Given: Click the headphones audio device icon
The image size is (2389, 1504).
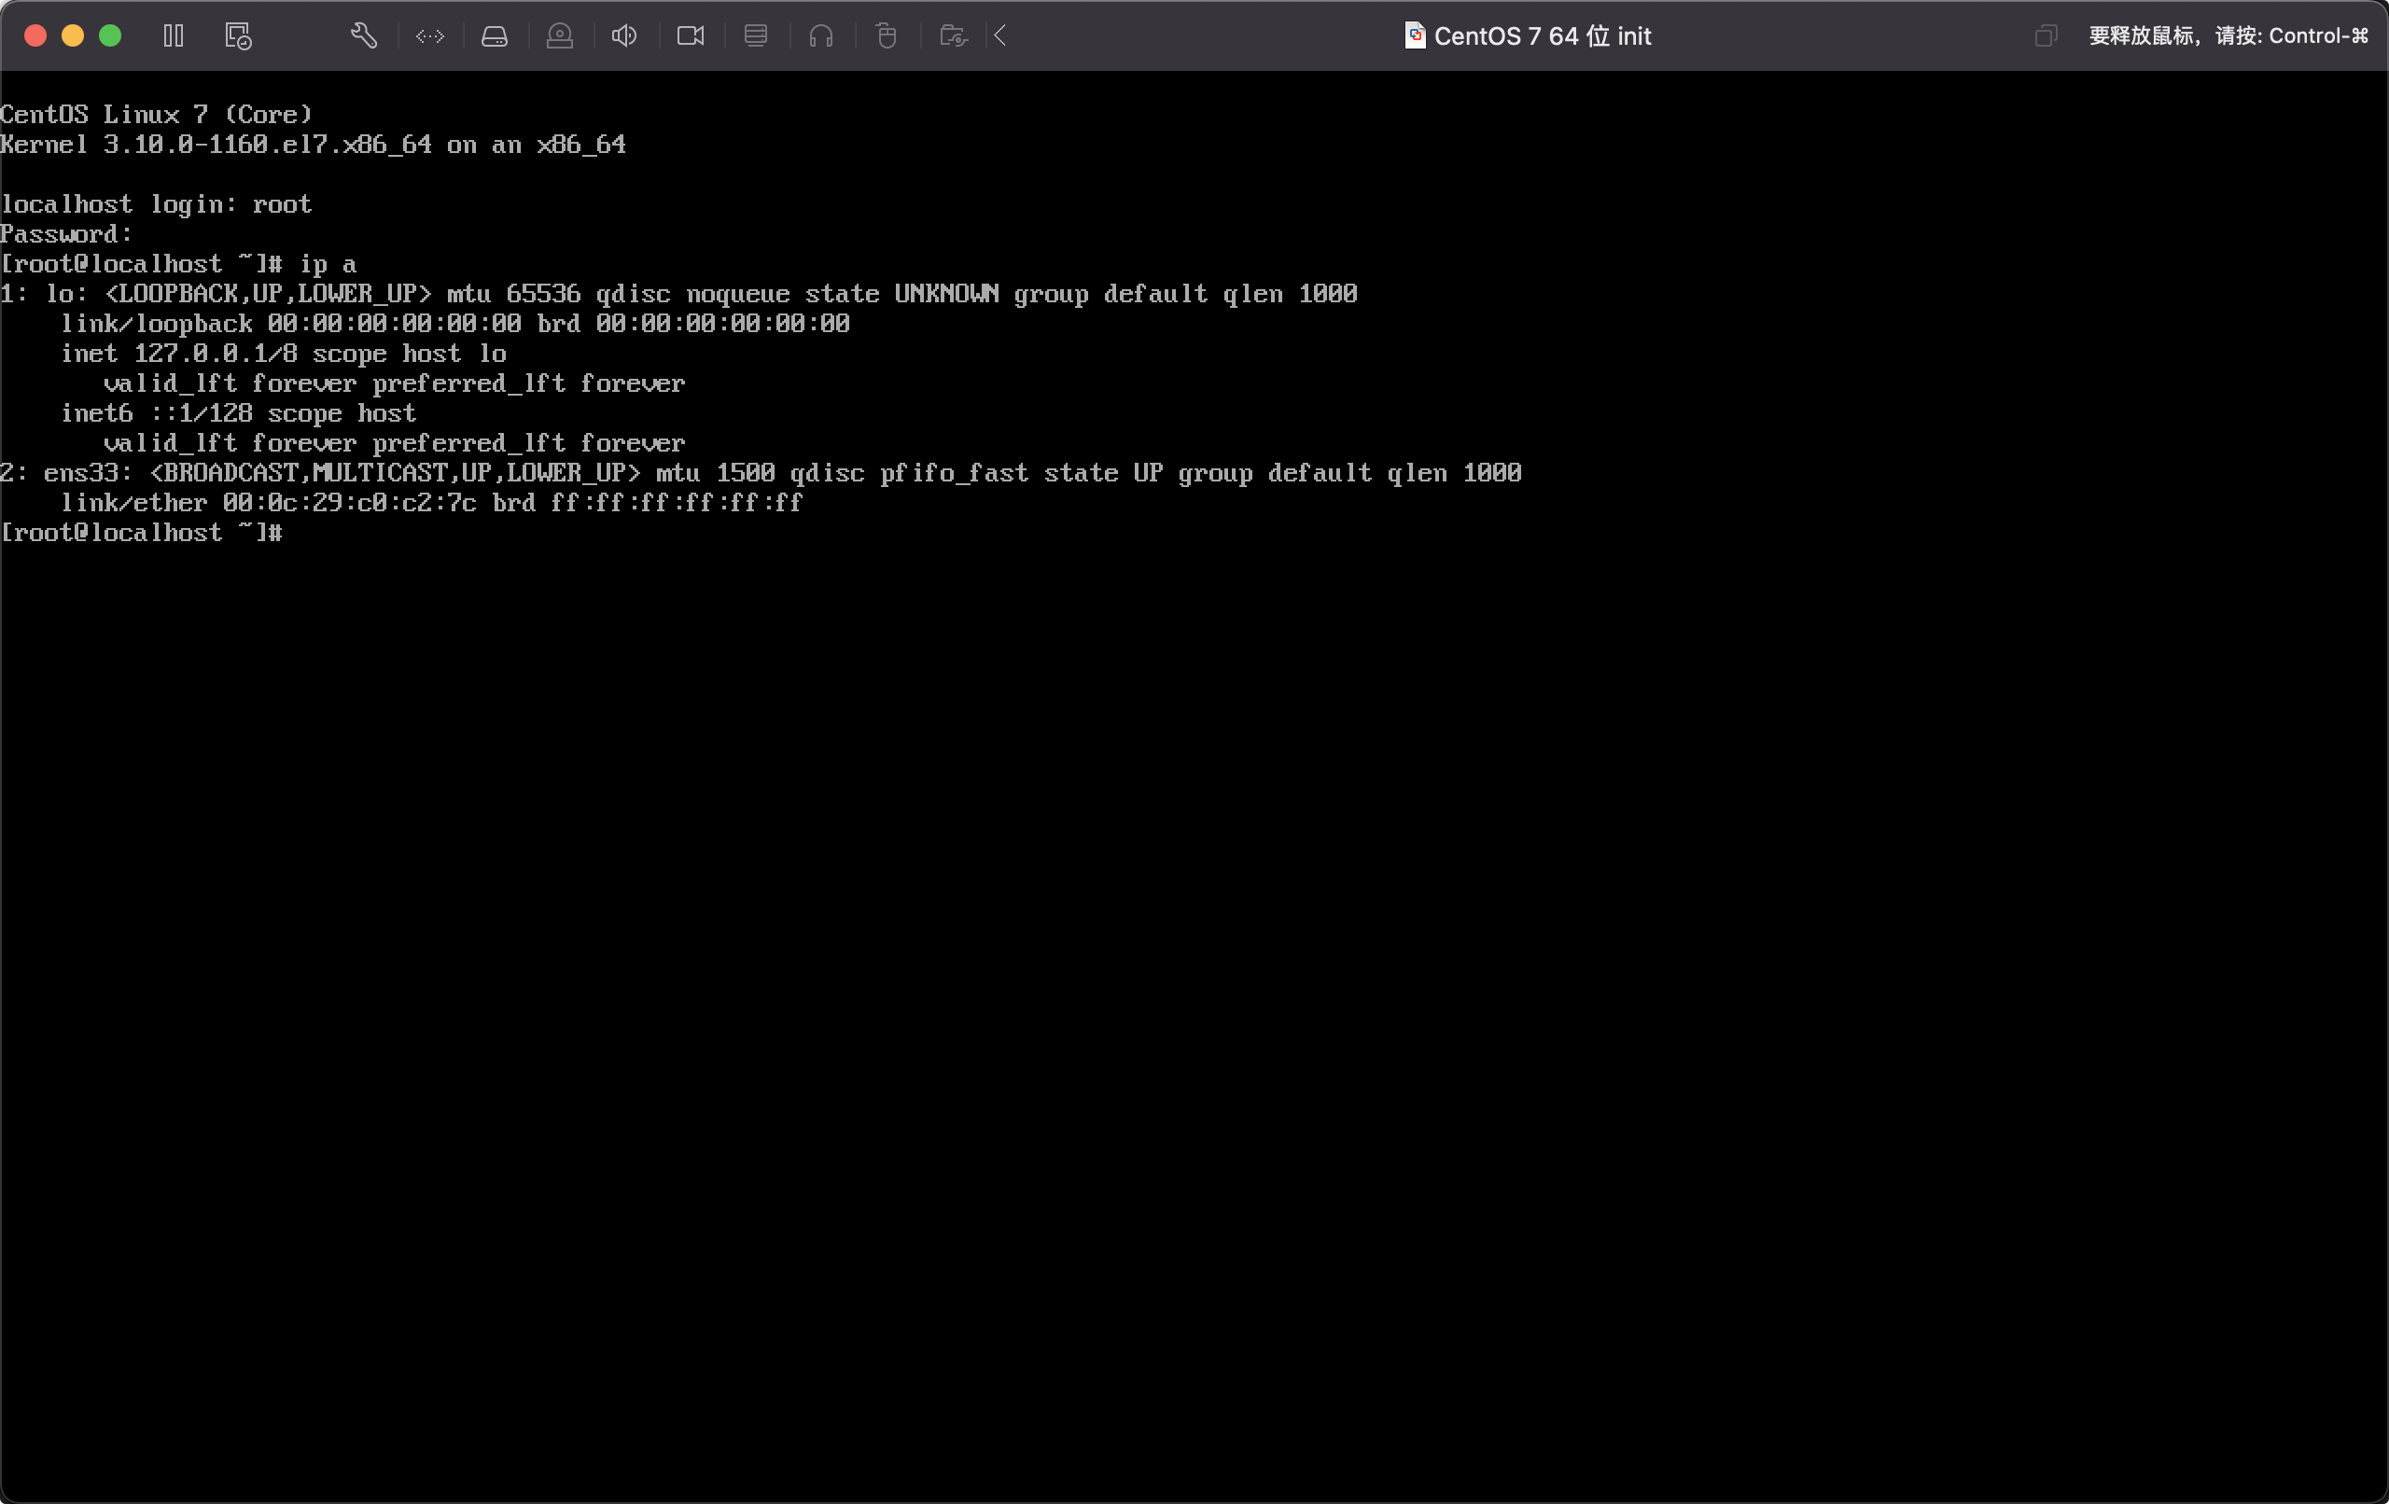Looking at the screenshot, I should coord(820,35).
